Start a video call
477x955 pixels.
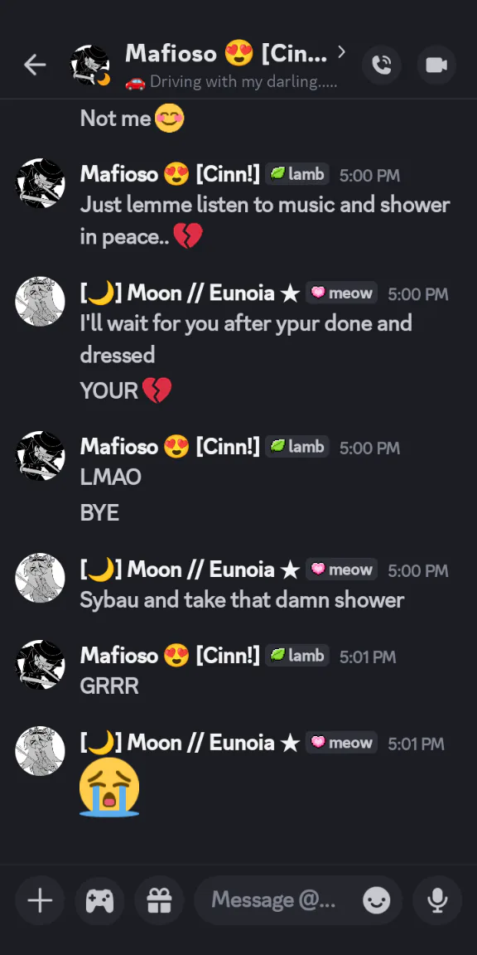pyautogui.click(x=436, y=65)
